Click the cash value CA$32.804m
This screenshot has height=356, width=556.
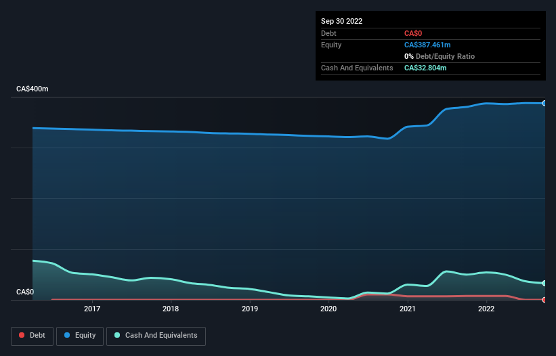pos(425,68)
